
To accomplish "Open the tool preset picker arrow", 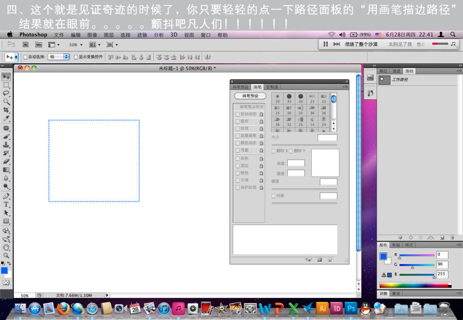I will [16, 57].
